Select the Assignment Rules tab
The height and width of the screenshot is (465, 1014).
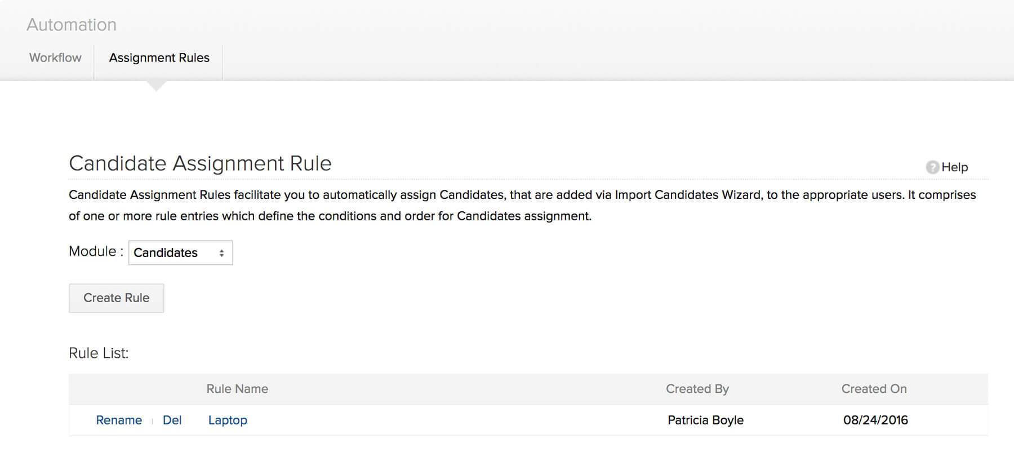click(x=159, y=57)
